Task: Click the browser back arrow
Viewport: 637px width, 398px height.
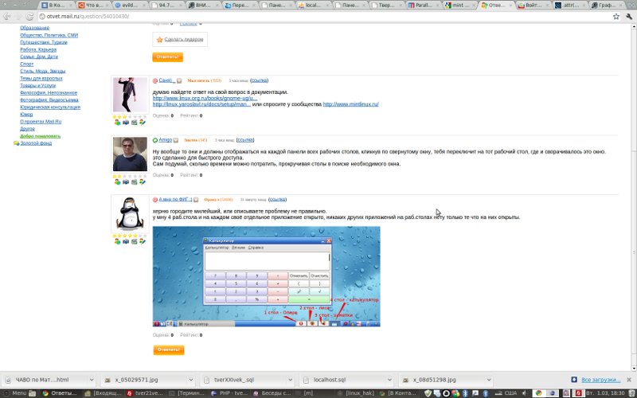Action: tap(6, 16)
